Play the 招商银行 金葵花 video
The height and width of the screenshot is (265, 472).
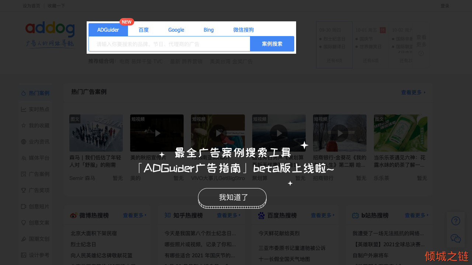pos(340,133)
